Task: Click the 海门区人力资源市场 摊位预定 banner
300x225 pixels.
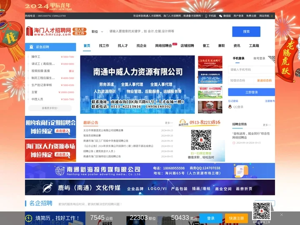Action: coord(50,150)
